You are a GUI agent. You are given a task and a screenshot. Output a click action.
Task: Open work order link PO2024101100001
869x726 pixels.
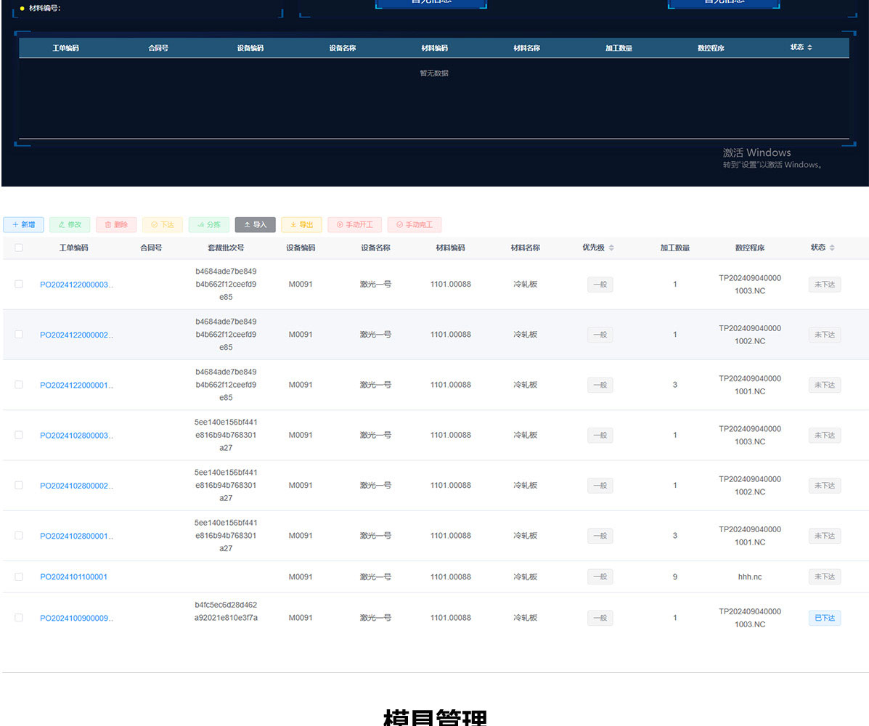pyautogui.click(x=73, y=577)
